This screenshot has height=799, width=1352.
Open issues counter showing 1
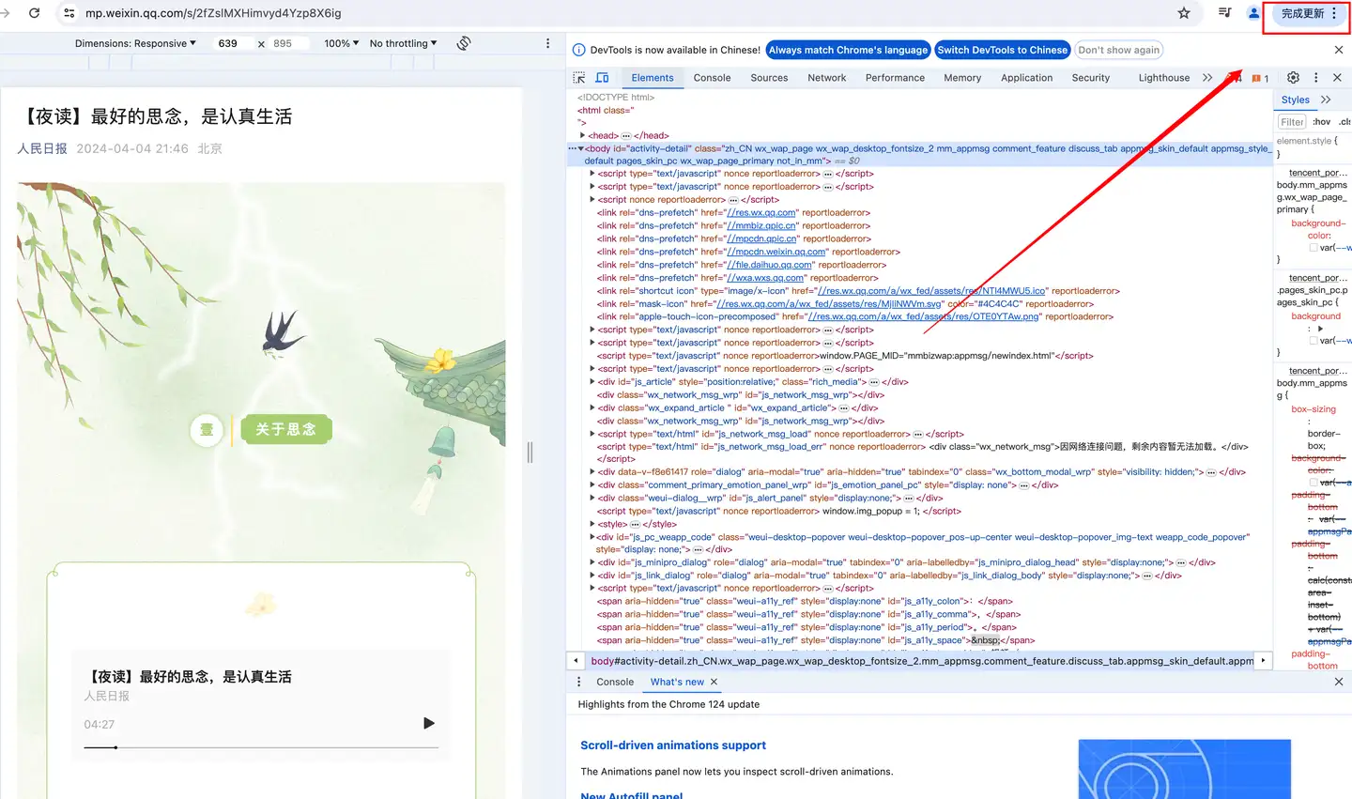pos(1260,79)
